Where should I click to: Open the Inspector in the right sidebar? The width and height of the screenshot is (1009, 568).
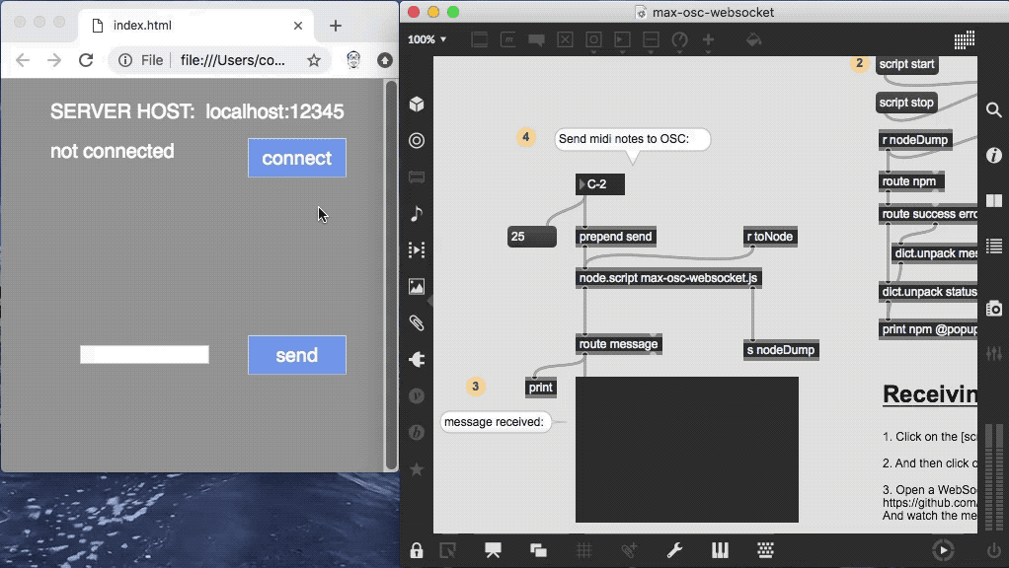[x=994, y=155]
